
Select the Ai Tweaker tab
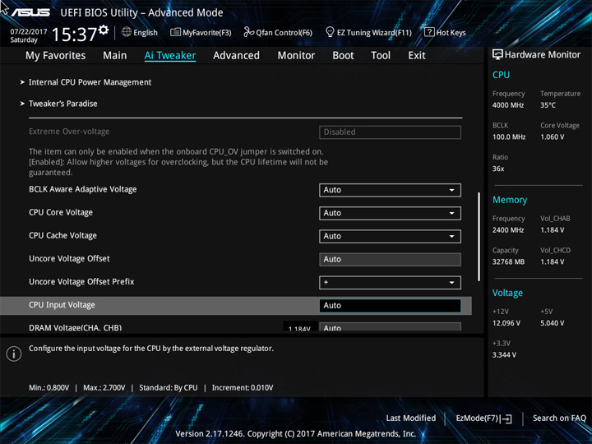[x=170, y=56]
